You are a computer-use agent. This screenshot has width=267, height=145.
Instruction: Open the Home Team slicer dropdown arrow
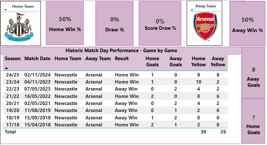(6, 10)
